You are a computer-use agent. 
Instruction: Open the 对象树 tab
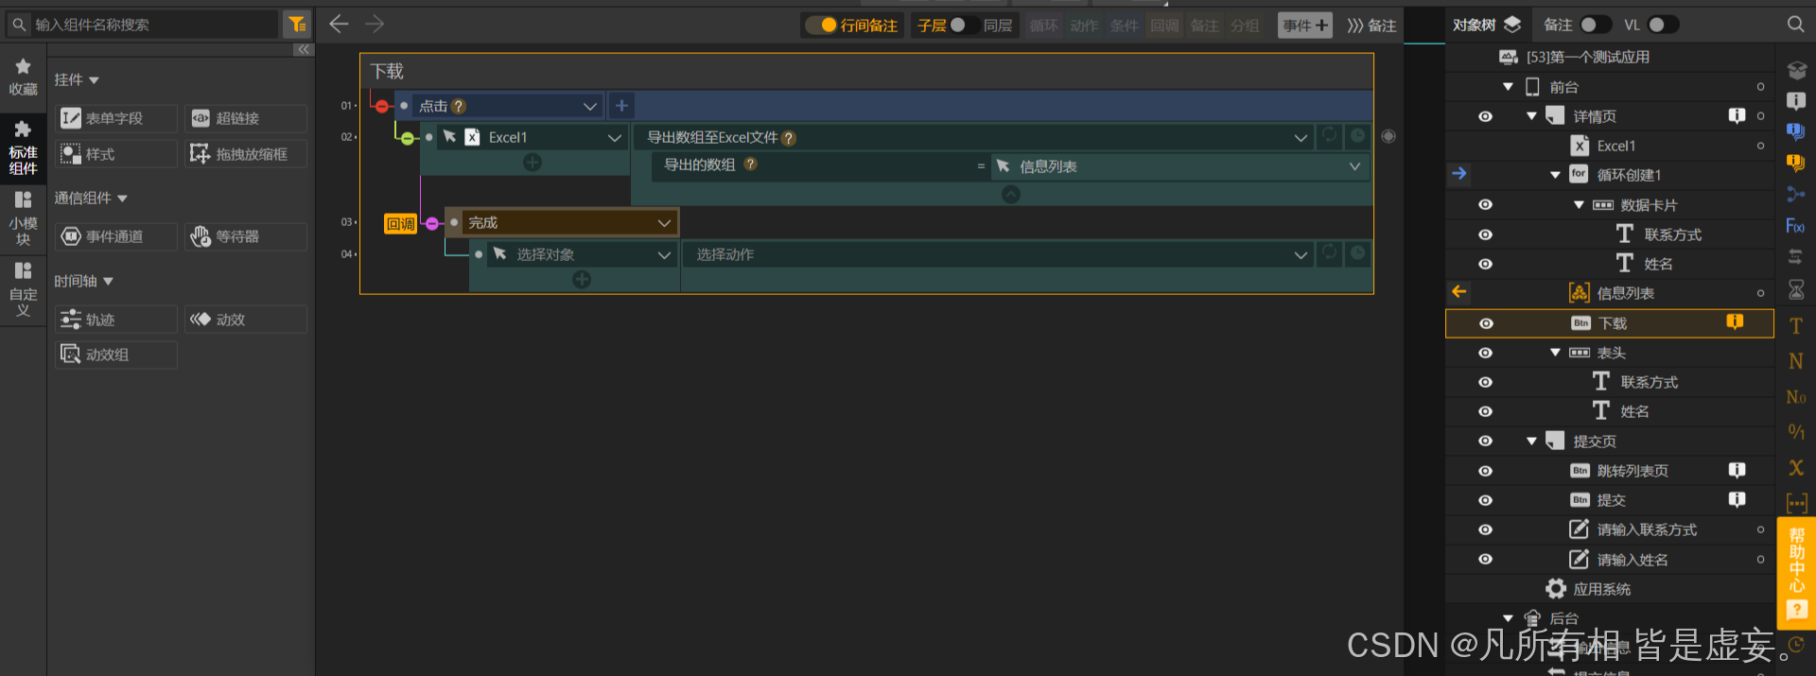pyautogui.click(x=1486, y=25)
